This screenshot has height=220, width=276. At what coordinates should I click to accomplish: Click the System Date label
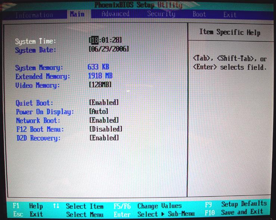[x=35, y=50]
